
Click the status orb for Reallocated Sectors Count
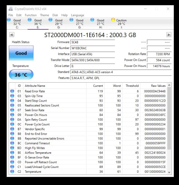[12, 105]
